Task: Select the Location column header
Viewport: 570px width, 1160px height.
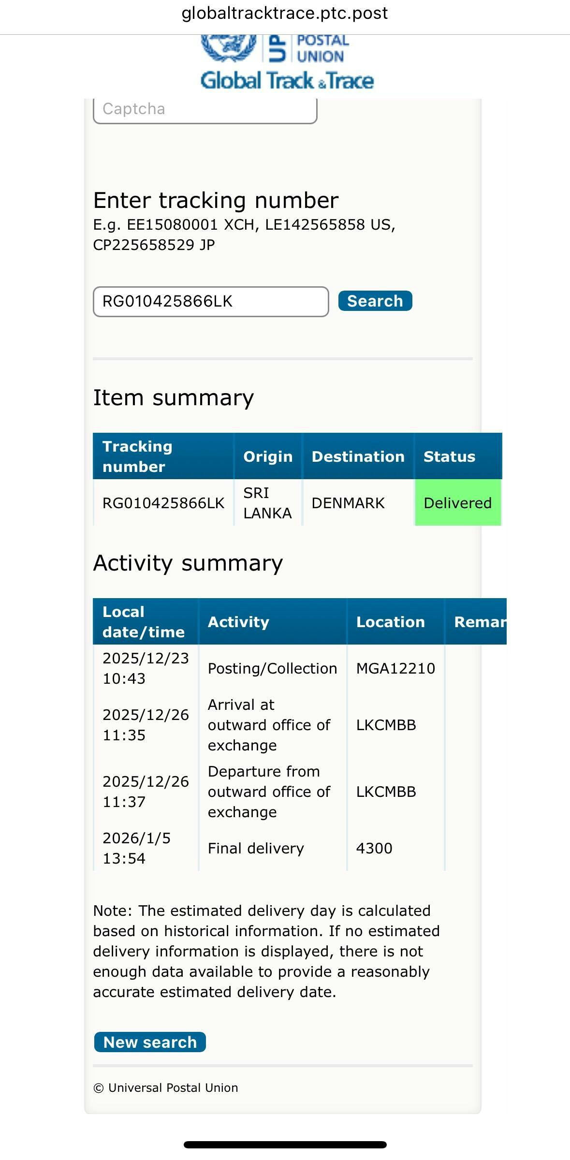Action: pyautogui.click(x=390, y=622)
